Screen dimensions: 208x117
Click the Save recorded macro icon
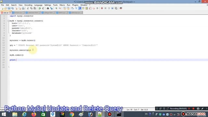click(x=116, y=8)
